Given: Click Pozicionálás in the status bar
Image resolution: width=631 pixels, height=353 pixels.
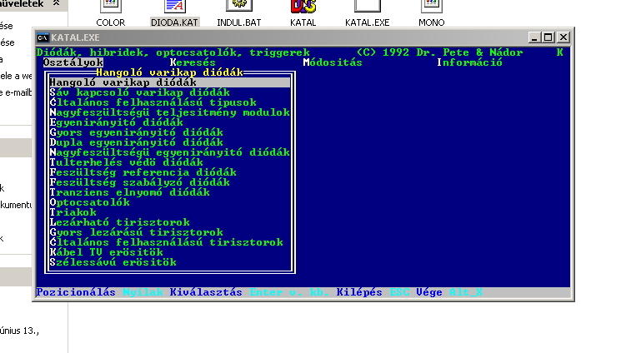Looking at the screenshot, I should (x=76, y=292).
